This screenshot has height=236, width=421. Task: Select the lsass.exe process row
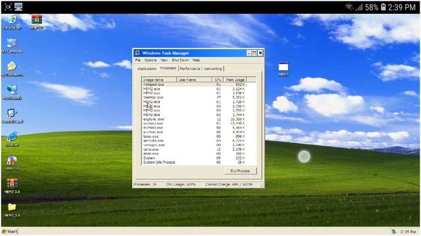199,136
